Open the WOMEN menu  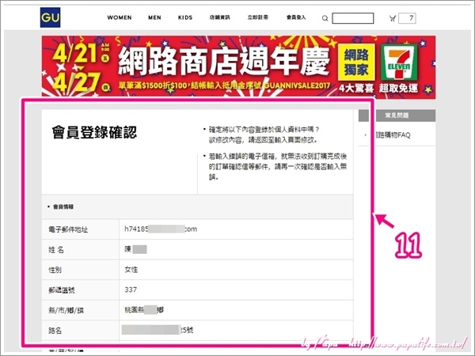click(x=120, y=17)
